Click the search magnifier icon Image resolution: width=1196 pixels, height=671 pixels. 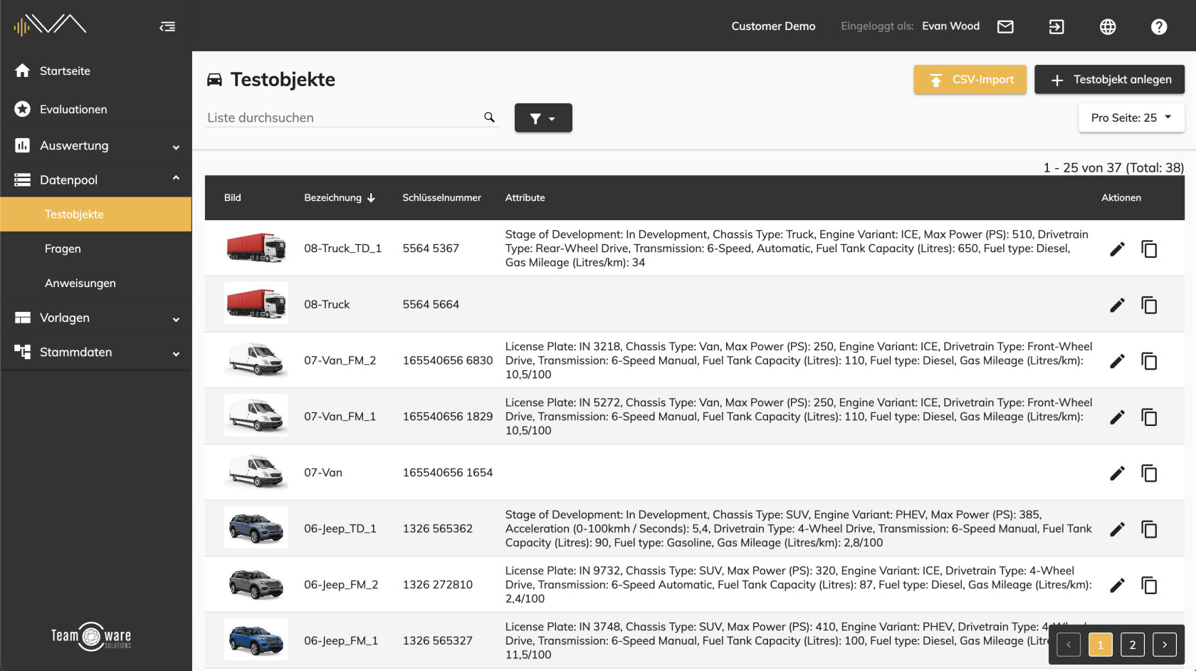(489, 118)
